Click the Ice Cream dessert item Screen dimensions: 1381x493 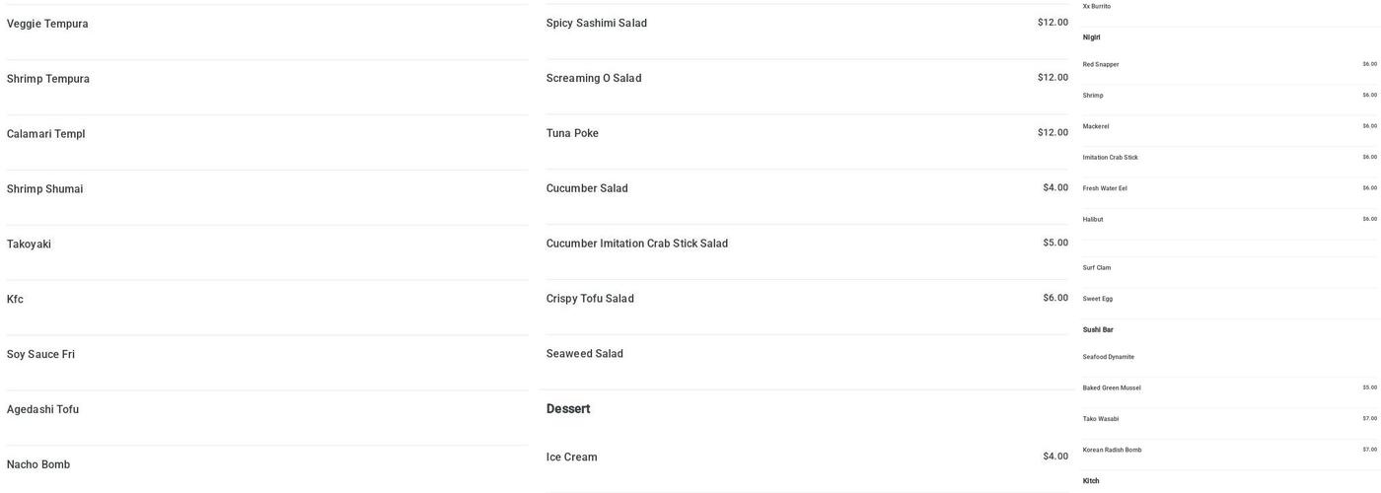click(x=572, y=458)
